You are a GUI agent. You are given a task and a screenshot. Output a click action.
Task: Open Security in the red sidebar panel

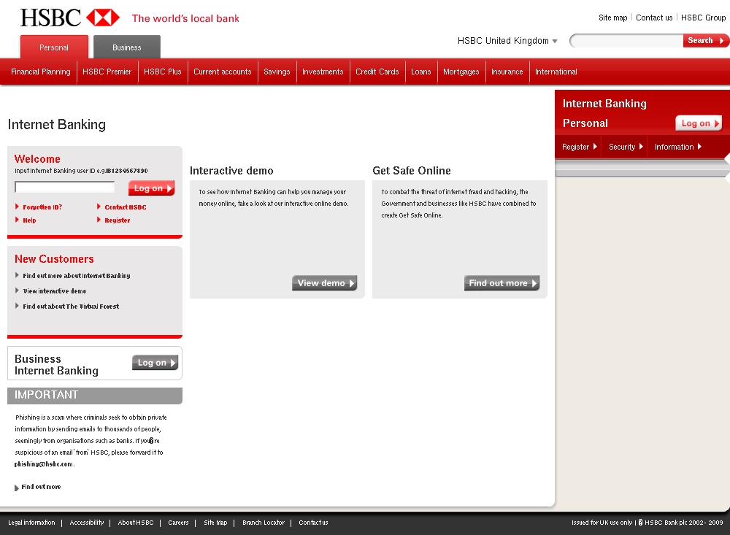click(x=626, y=147)
